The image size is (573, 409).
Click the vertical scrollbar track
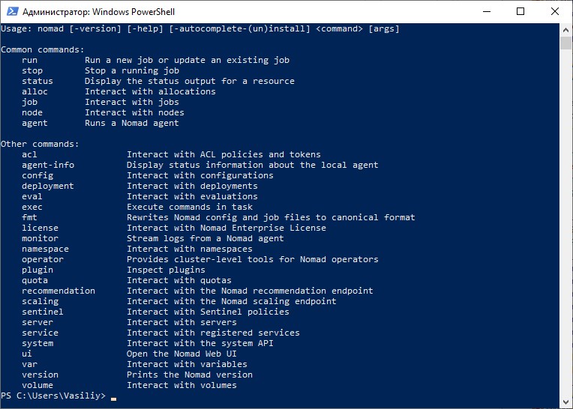pyautogui.click(x=566, y=225)
